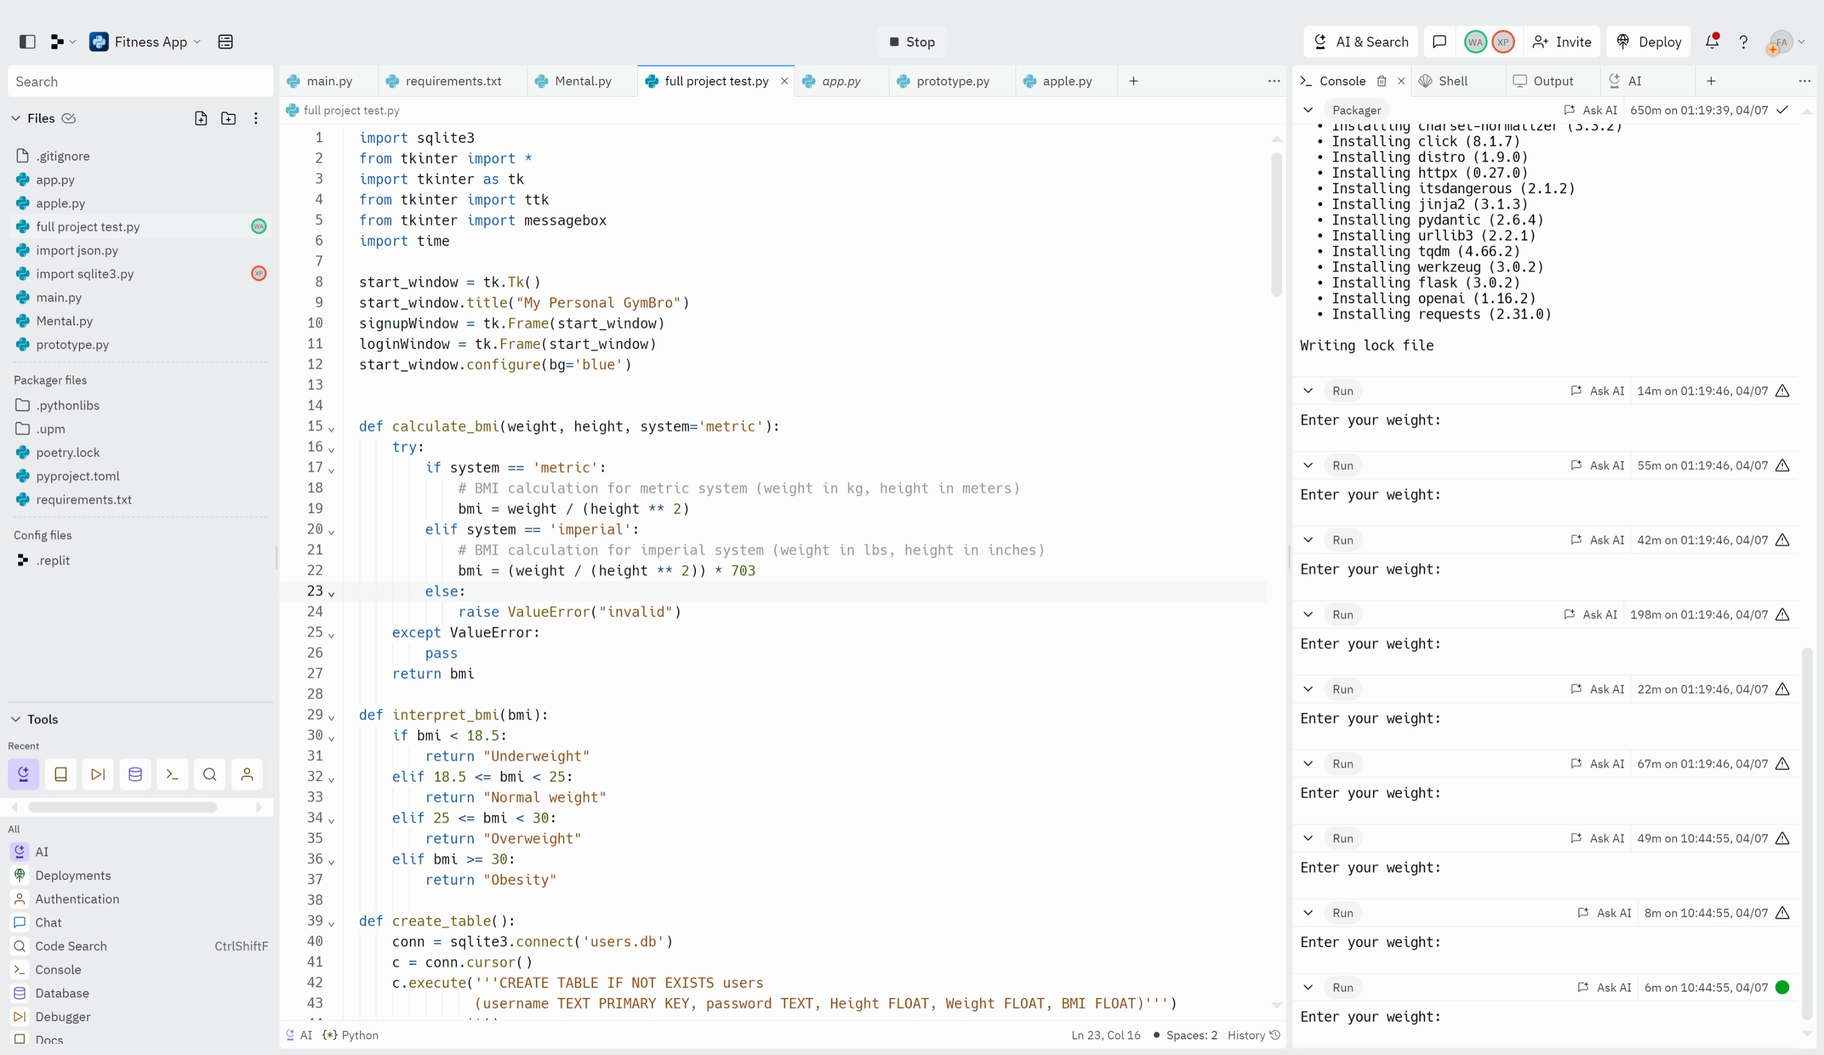The image size is (1824, 1055).
Task: Click the new folder icon
Action: [x=229, y=119]
